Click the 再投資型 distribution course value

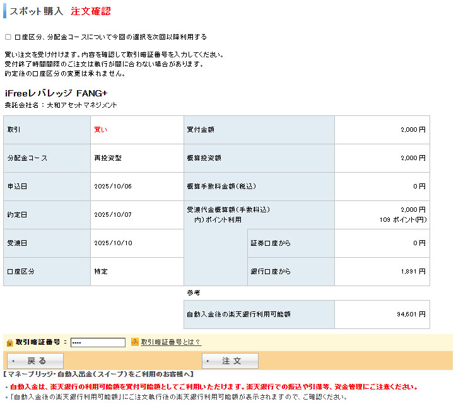108,158
